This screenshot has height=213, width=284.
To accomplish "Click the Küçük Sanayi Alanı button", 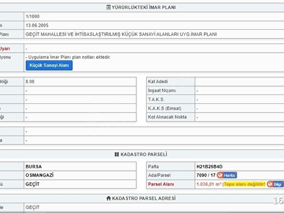I will tap(49, 65).
